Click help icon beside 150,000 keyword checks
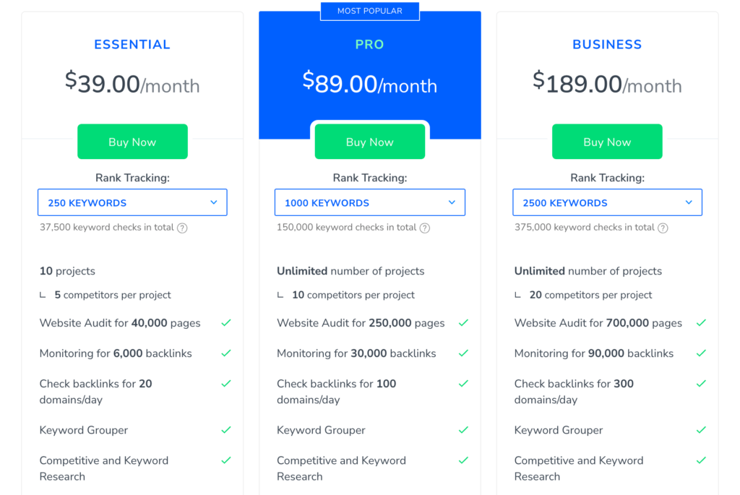This screenshot has height=495, width=740. (x=425, y=228)
